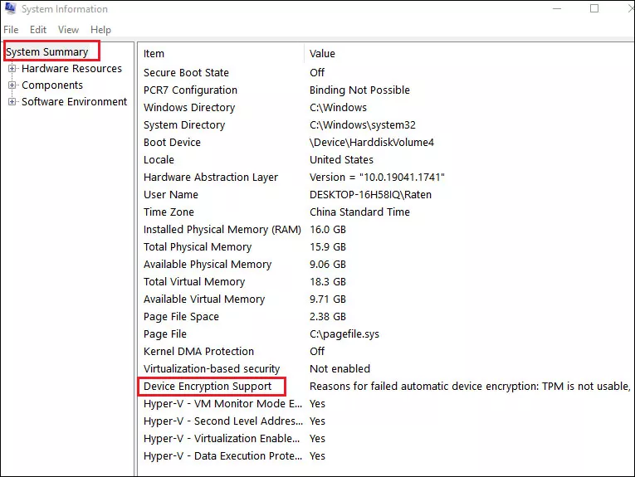Select the Software Environment tree item
This screenshot has width=635, height=477.
74,101
